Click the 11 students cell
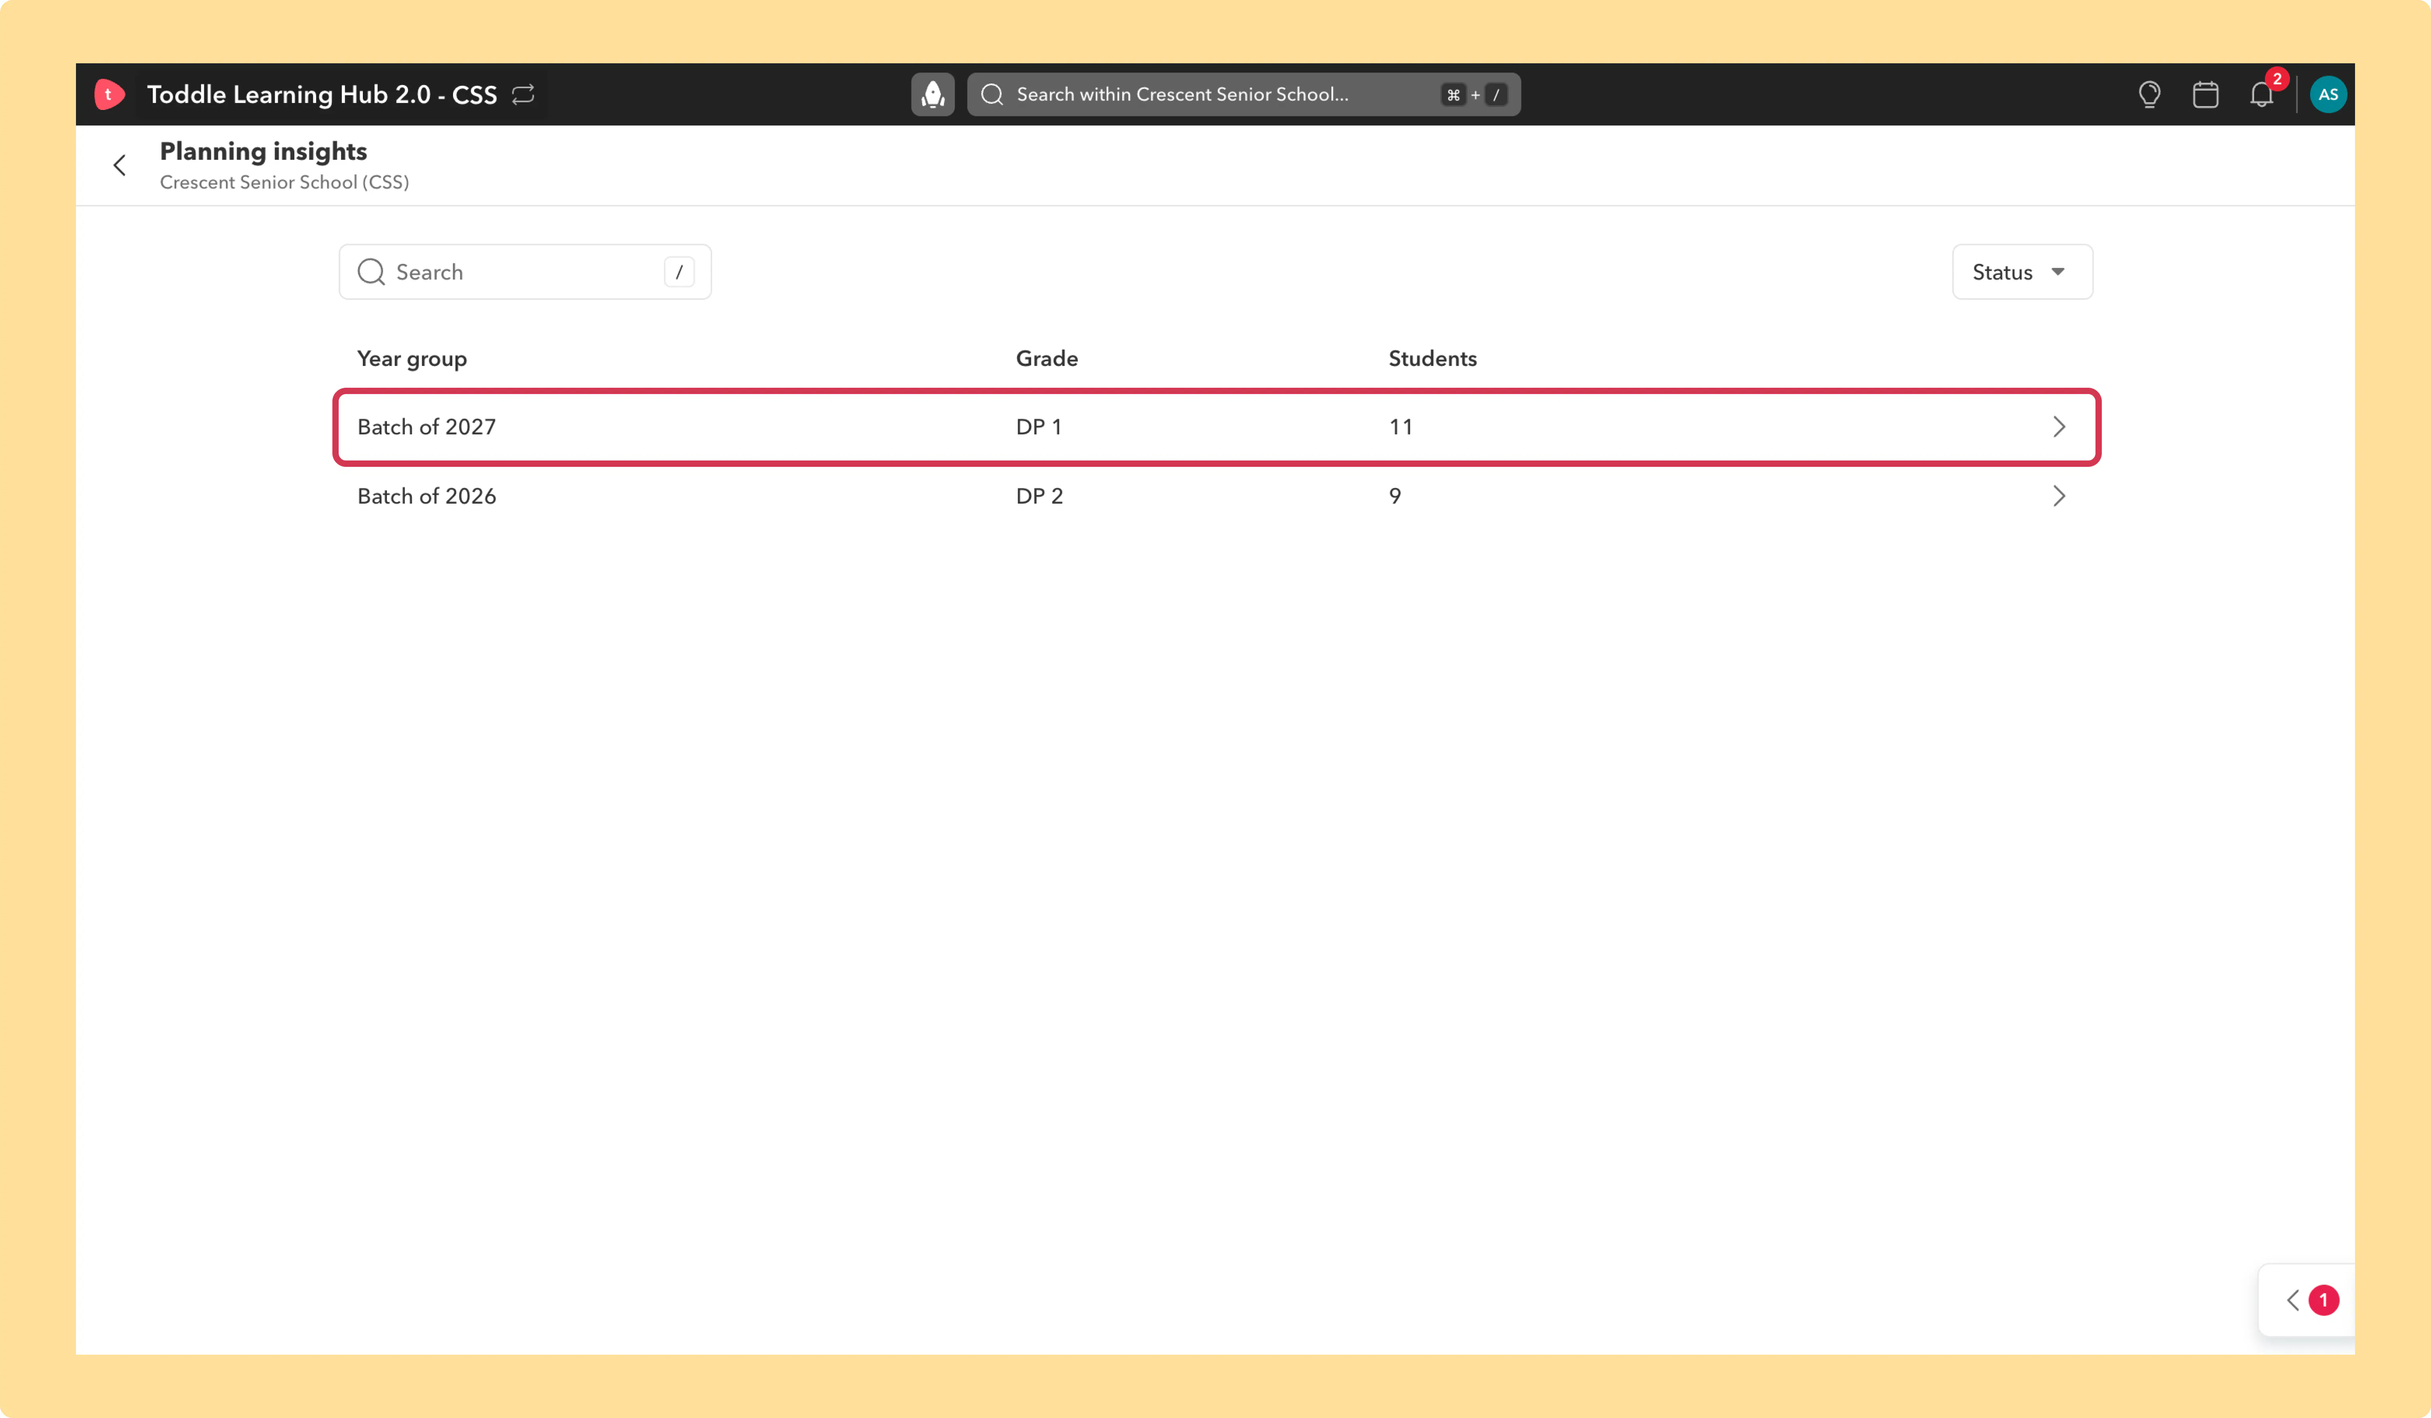This screenshot has height=1418, width=2431. point(1401,427)
